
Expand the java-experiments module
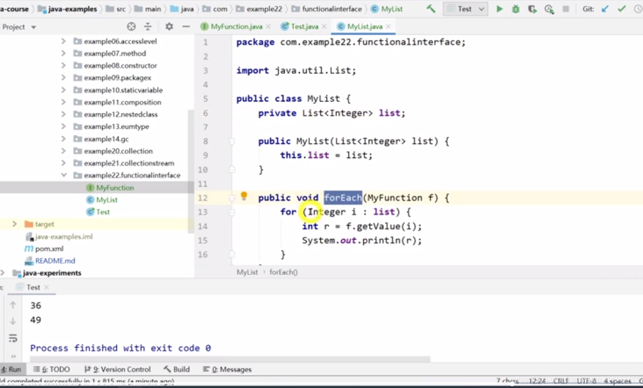[x=3, y=273]
